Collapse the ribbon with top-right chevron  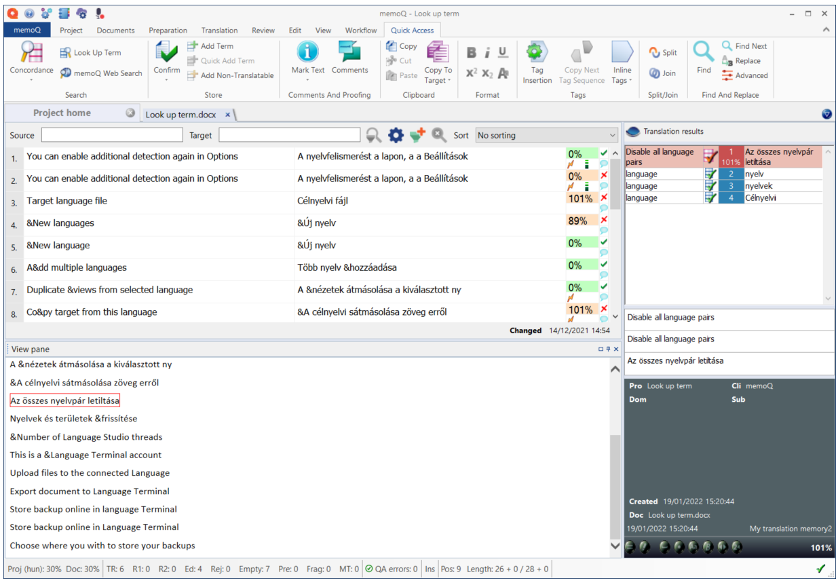coord(826,30)
